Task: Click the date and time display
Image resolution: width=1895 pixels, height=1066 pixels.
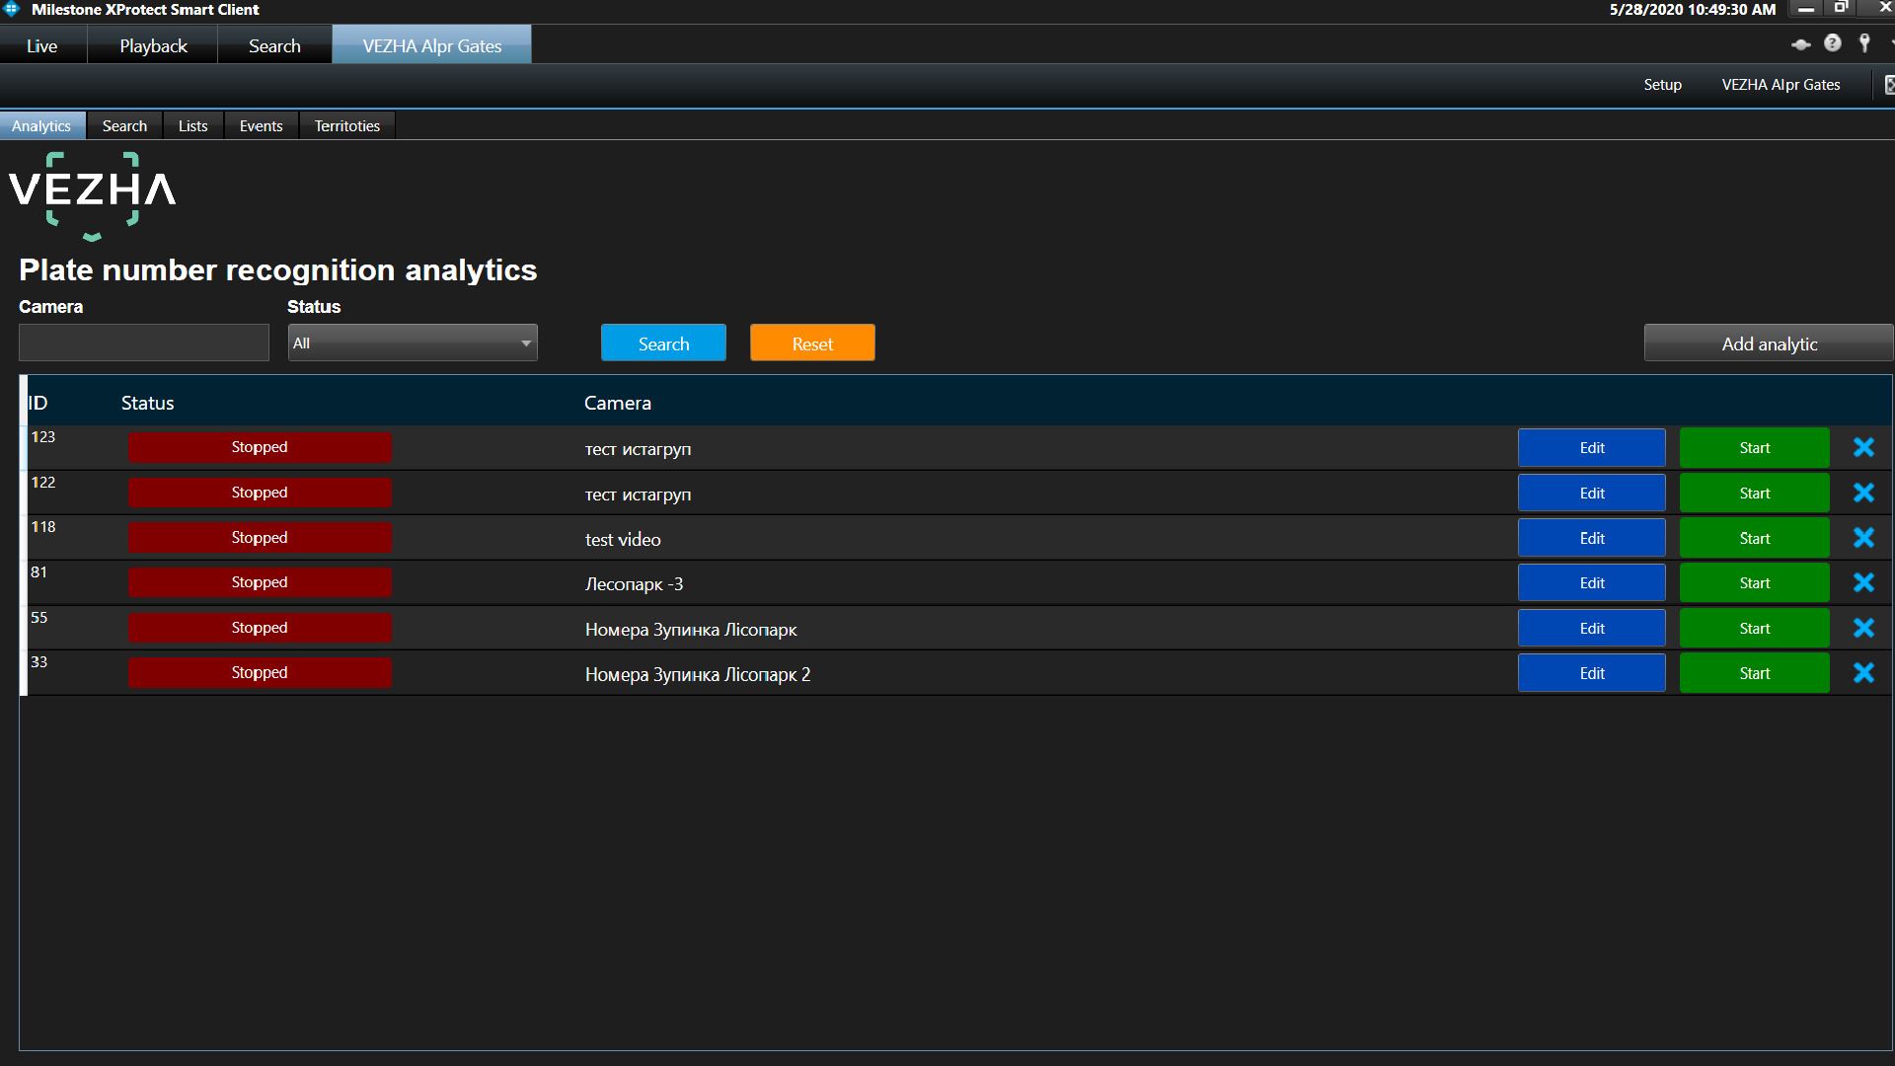Action: (x=1692, y=10)
